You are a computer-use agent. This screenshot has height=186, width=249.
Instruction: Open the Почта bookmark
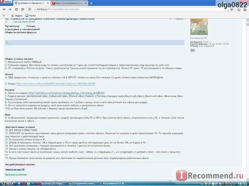pyautogui.click(x=30, y=16)
